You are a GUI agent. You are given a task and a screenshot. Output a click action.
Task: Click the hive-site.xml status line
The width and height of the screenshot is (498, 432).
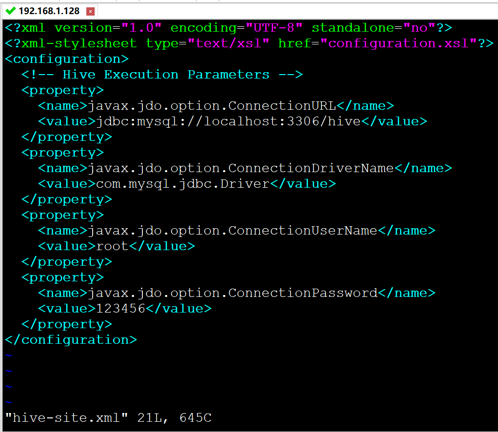[x=108, y=418]
